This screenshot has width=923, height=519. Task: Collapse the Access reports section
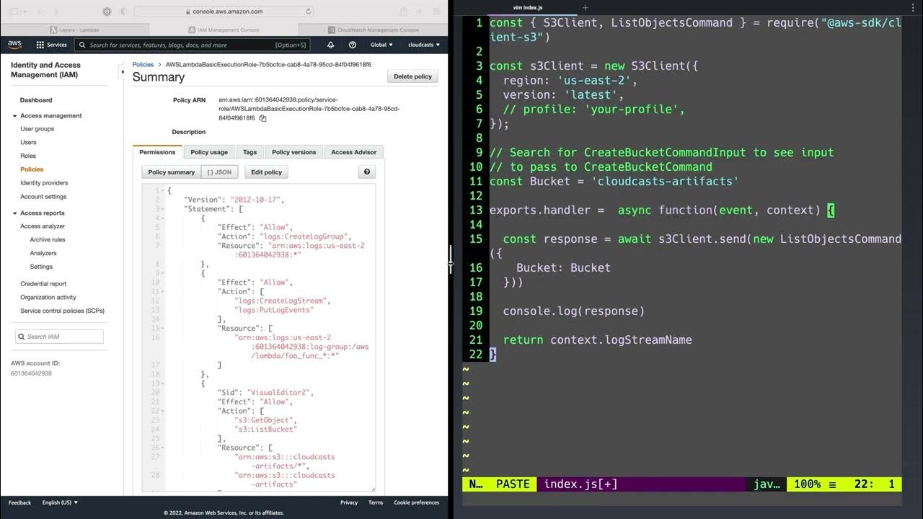[14, 213]
